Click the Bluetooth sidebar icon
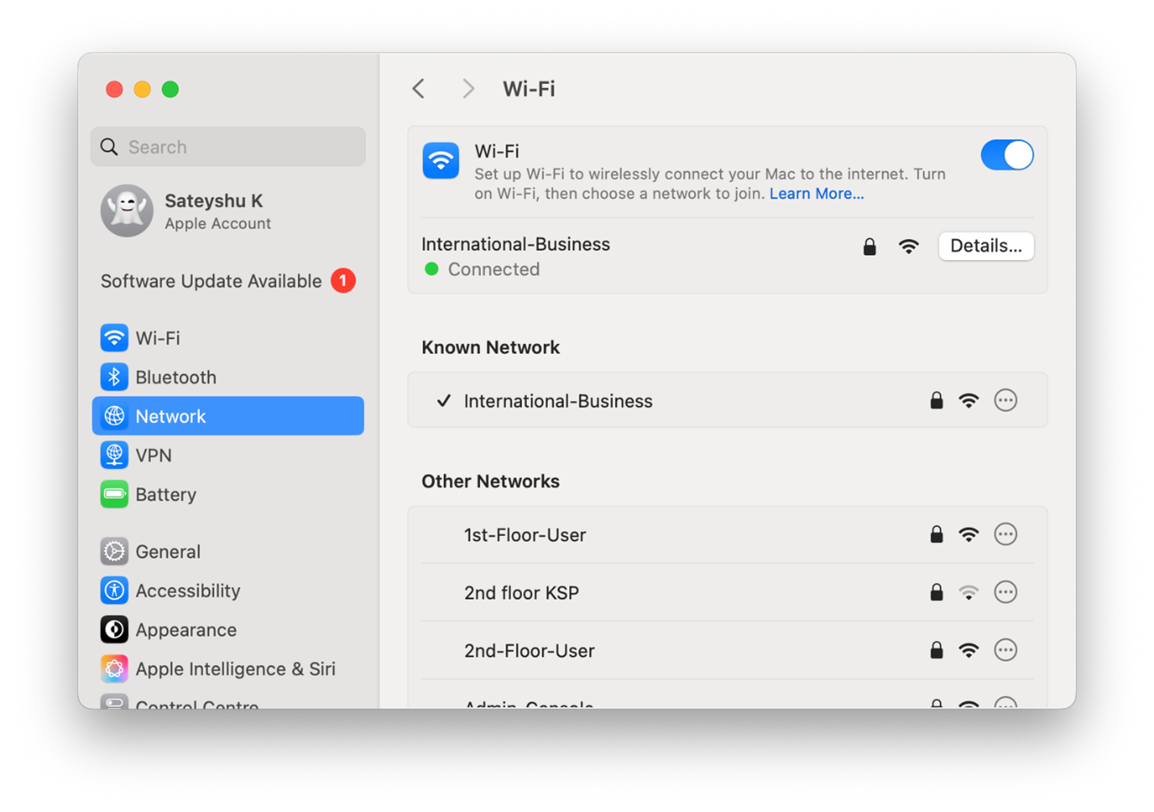The height and width of the screenshot is (812, 1154). [x=114, y=377]
